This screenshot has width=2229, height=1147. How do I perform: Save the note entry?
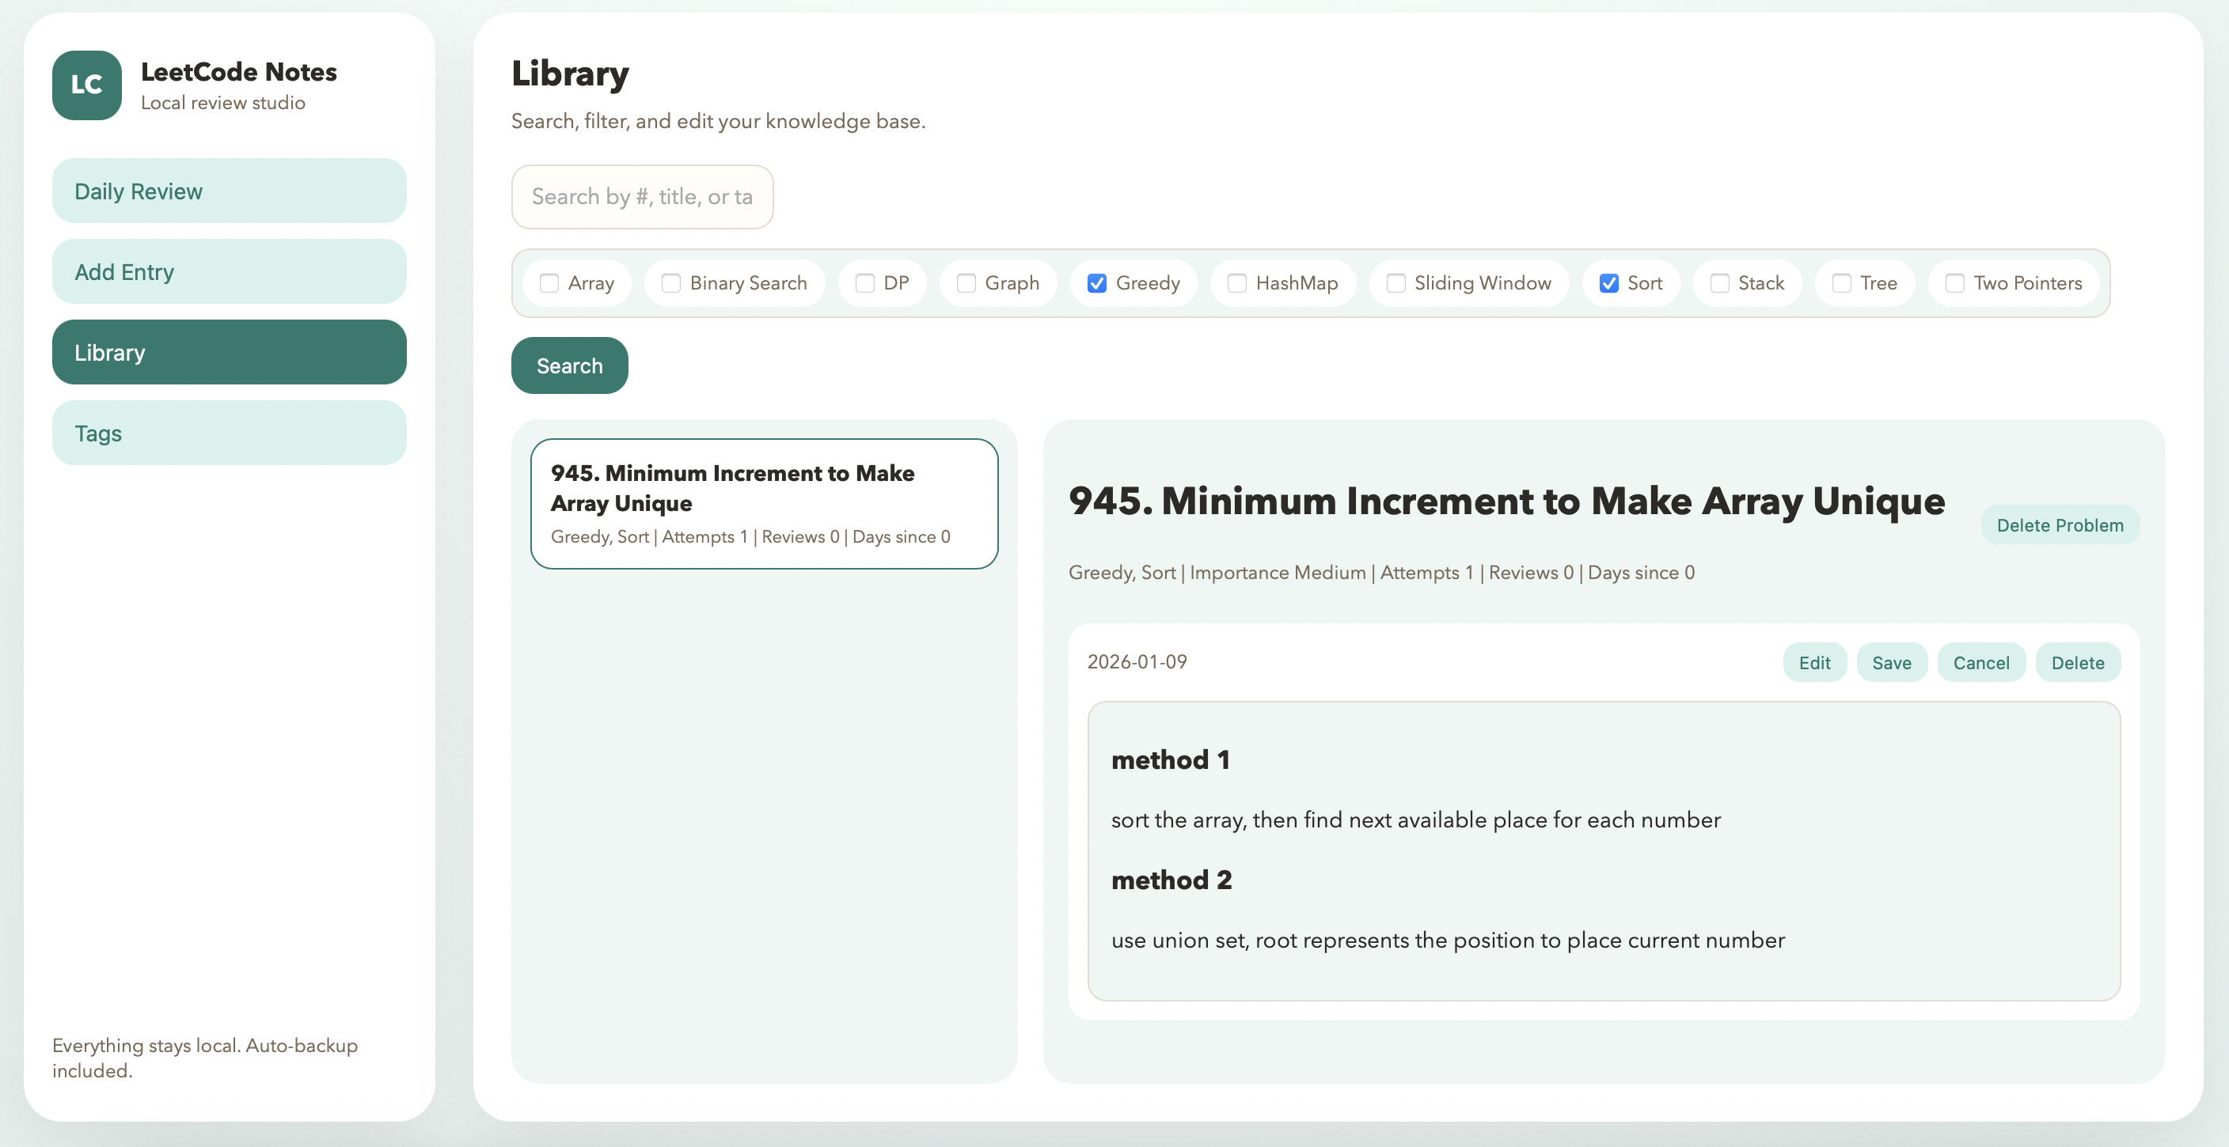[1891, 663]
